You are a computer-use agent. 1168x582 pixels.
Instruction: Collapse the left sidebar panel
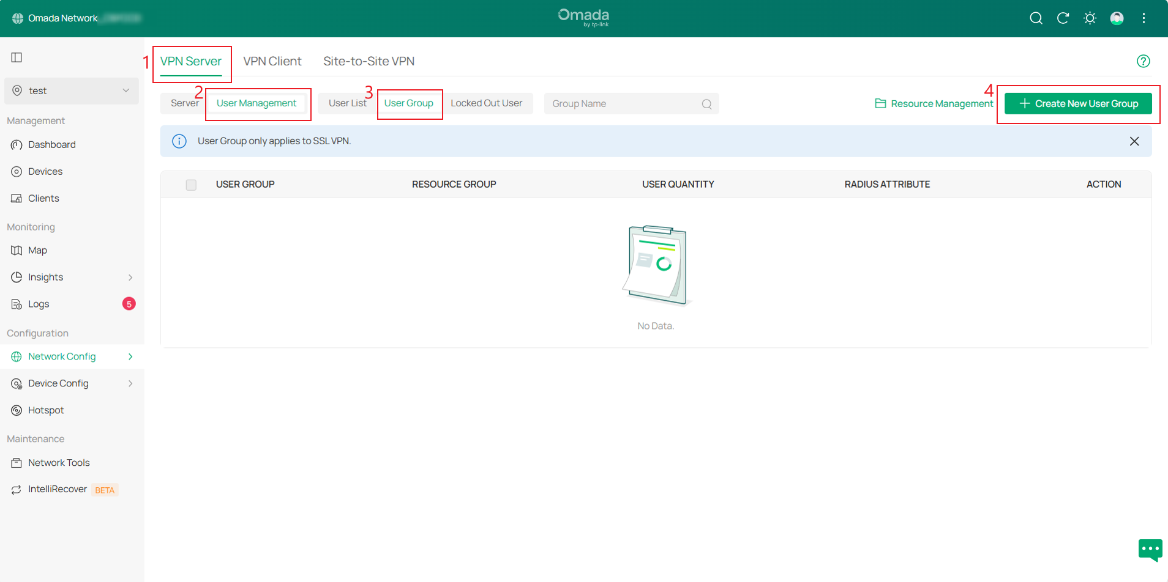click(16, 57)
